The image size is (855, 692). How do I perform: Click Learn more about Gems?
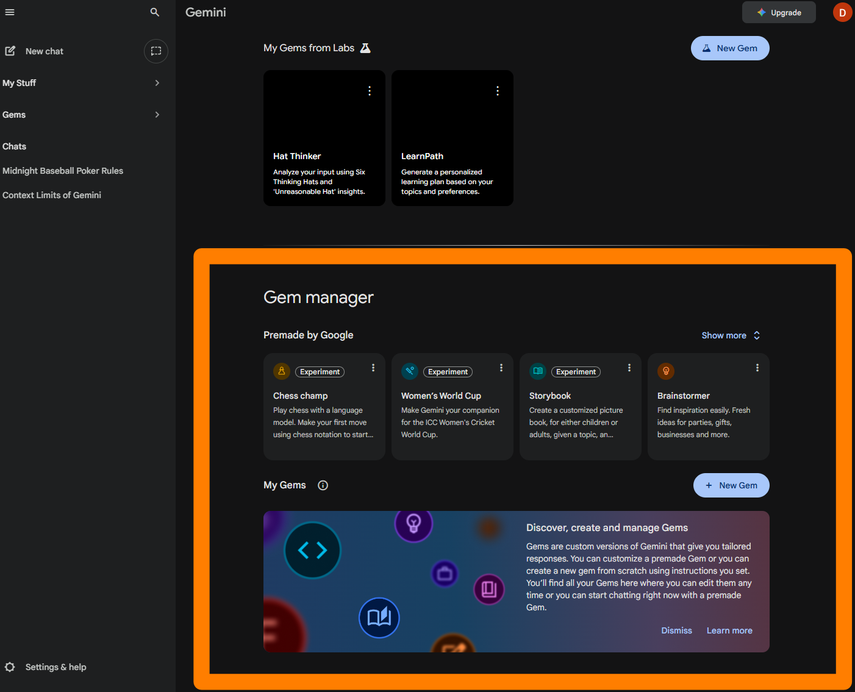click(729, 630)
